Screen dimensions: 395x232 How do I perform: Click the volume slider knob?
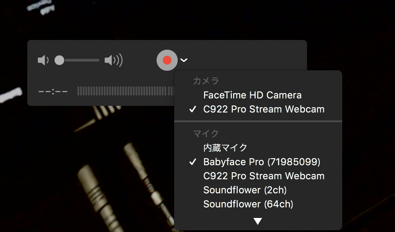coord(59,60)
